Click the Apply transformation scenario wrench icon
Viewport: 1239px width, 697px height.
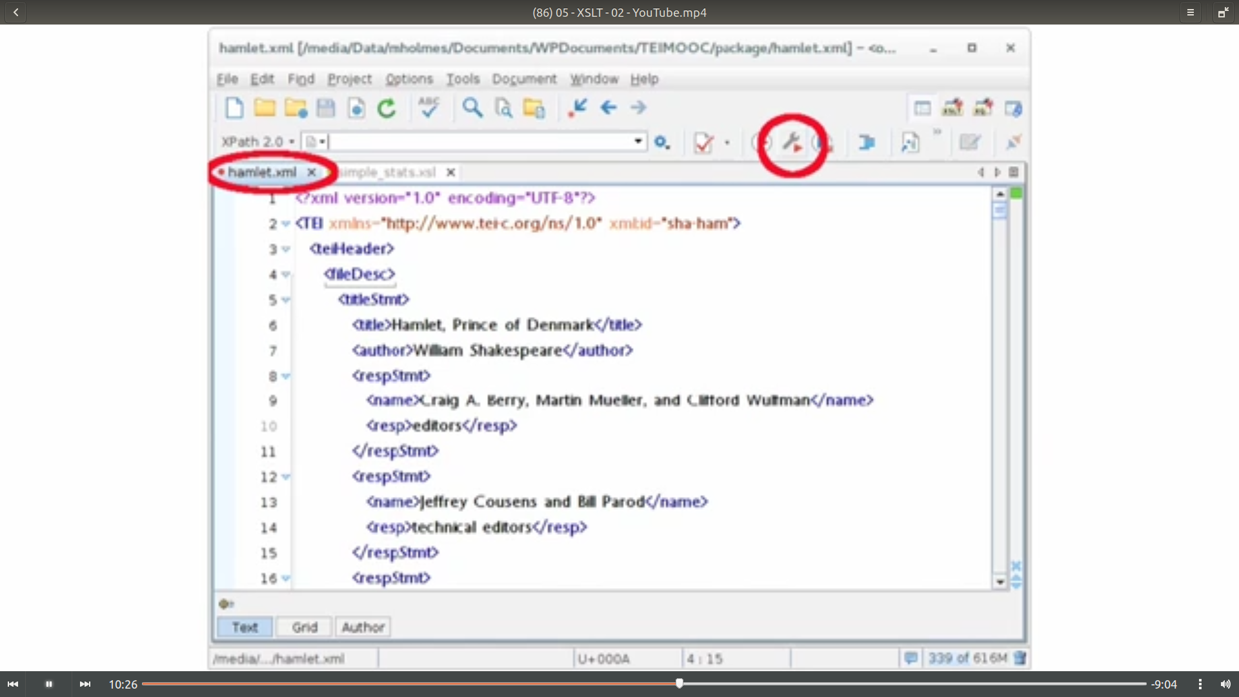click(x=792, y=142)
